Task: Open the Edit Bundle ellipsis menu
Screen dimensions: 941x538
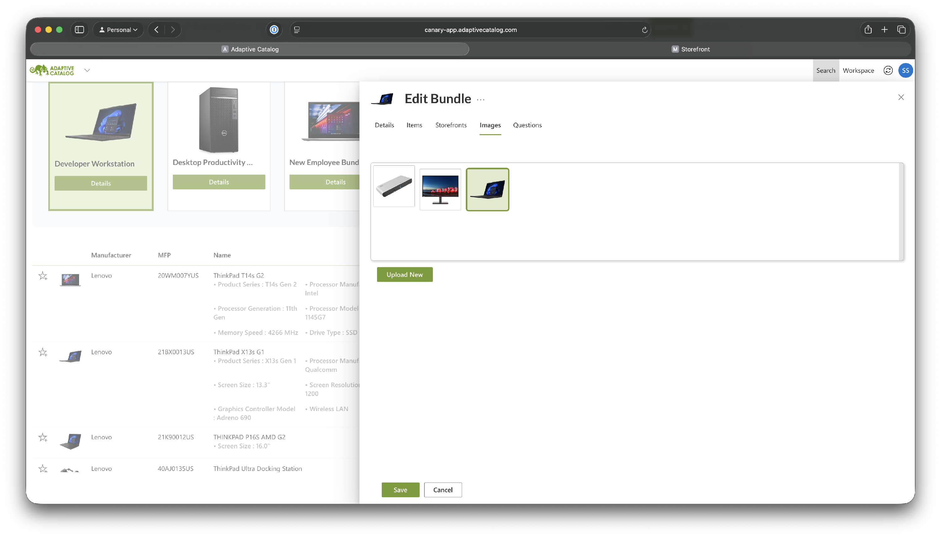Action: [481, 99]
